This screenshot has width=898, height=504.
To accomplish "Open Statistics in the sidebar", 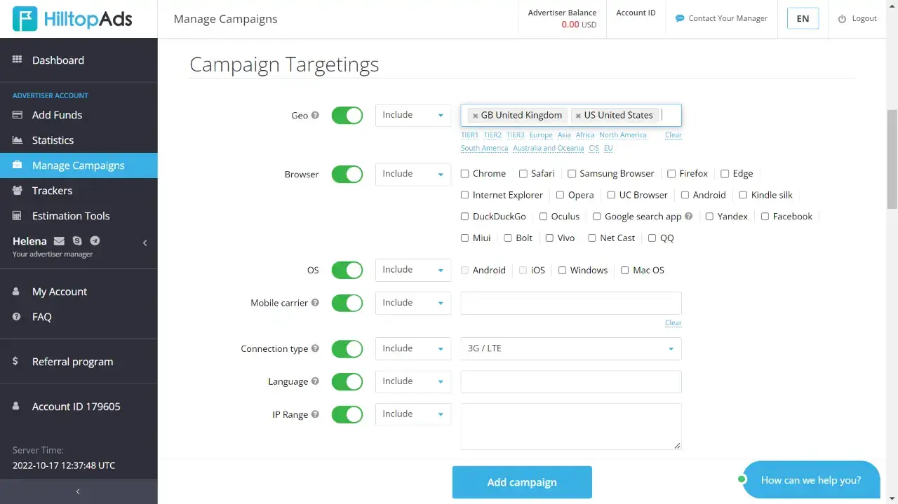I will [x=53, y=140].
